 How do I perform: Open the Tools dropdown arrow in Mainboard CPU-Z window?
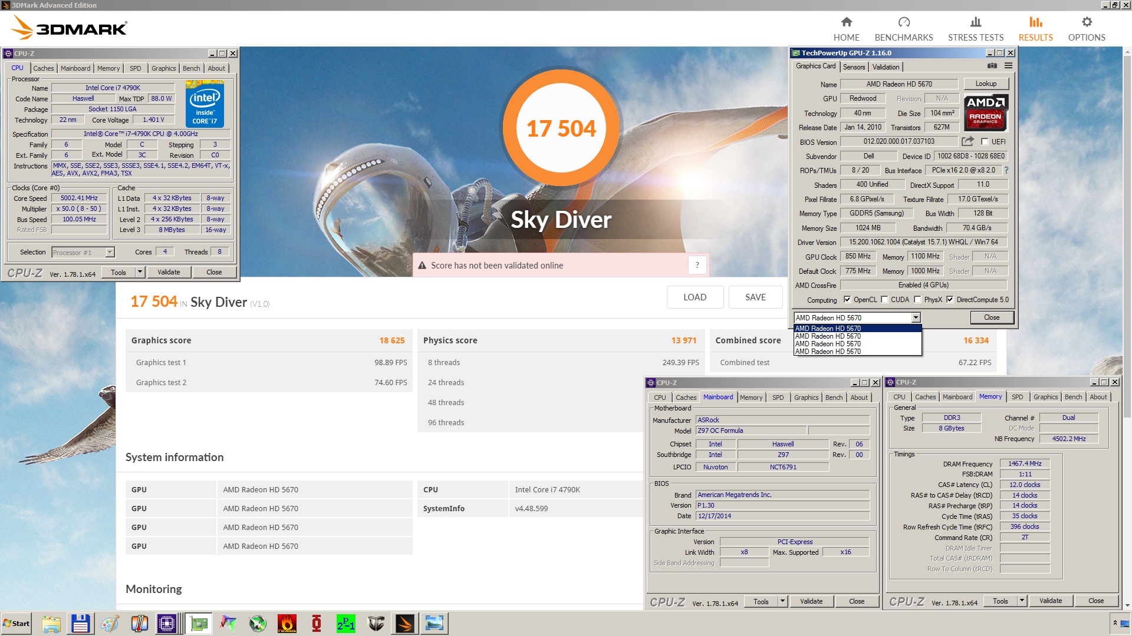(782, 601)
